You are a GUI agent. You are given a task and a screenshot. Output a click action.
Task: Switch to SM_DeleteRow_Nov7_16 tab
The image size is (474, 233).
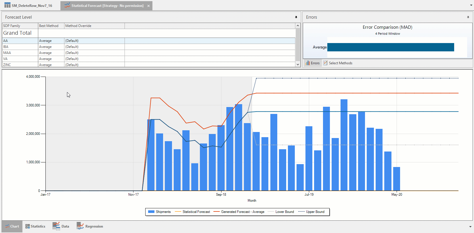pyautogui.click(x=28, y=6)
